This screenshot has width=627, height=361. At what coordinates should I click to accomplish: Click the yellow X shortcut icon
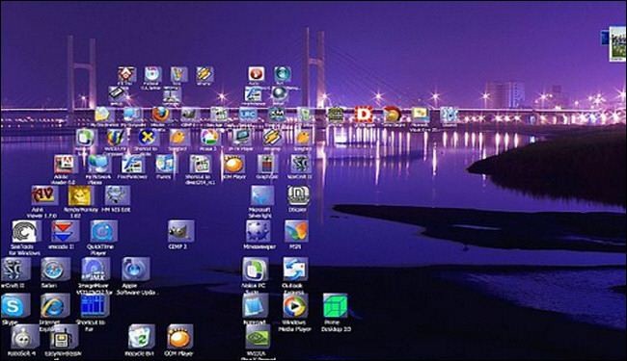coord(148,138)
